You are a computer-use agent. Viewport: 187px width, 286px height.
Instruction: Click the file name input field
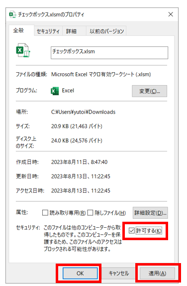tap(109, 52)
